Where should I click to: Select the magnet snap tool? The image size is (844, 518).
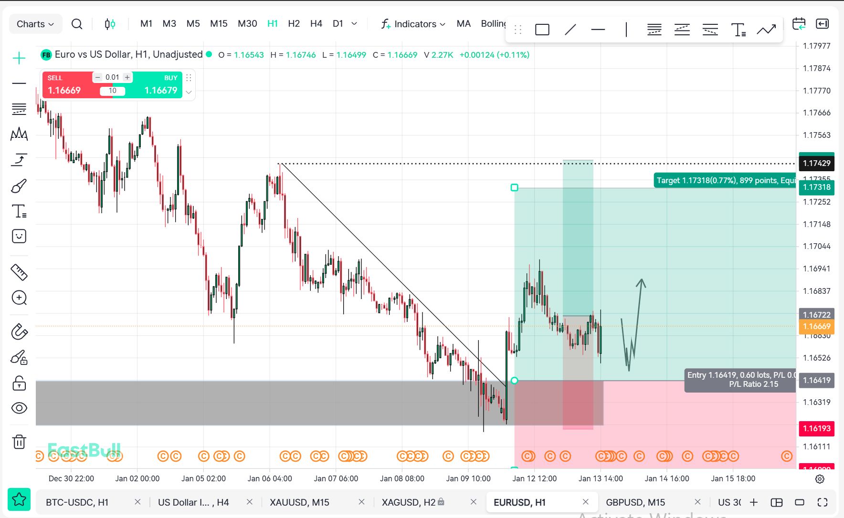coord(19,331)
